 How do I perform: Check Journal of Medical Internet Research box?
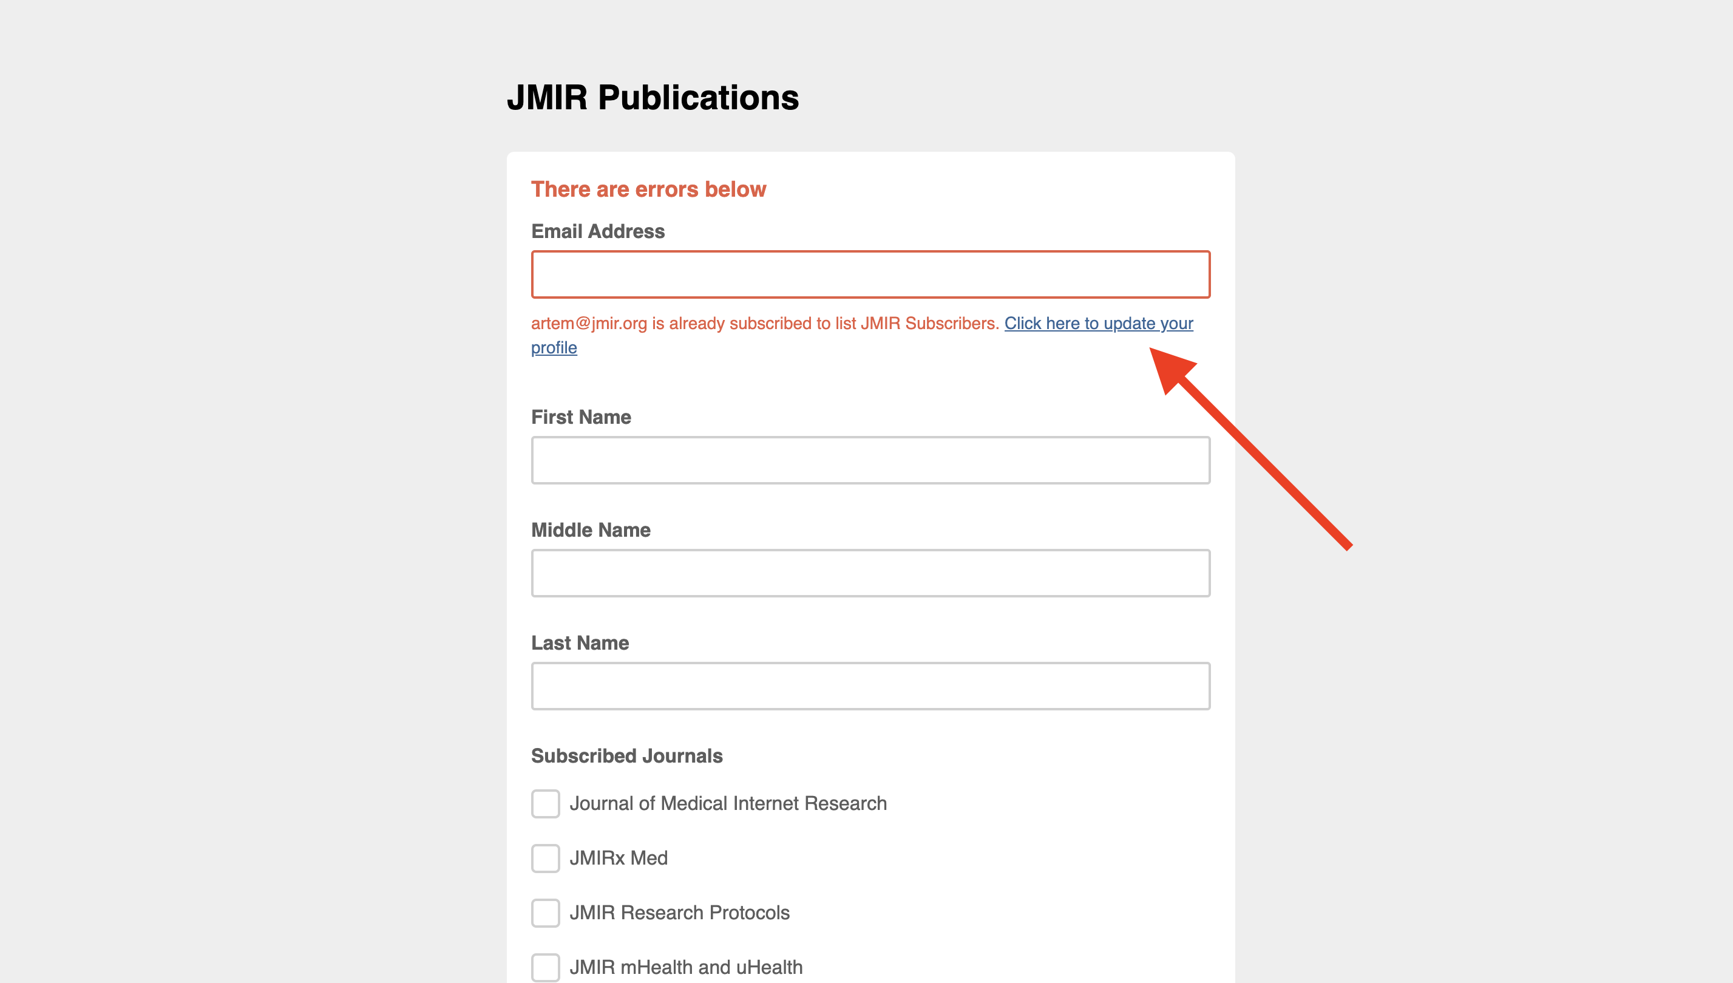pos(545,803)
